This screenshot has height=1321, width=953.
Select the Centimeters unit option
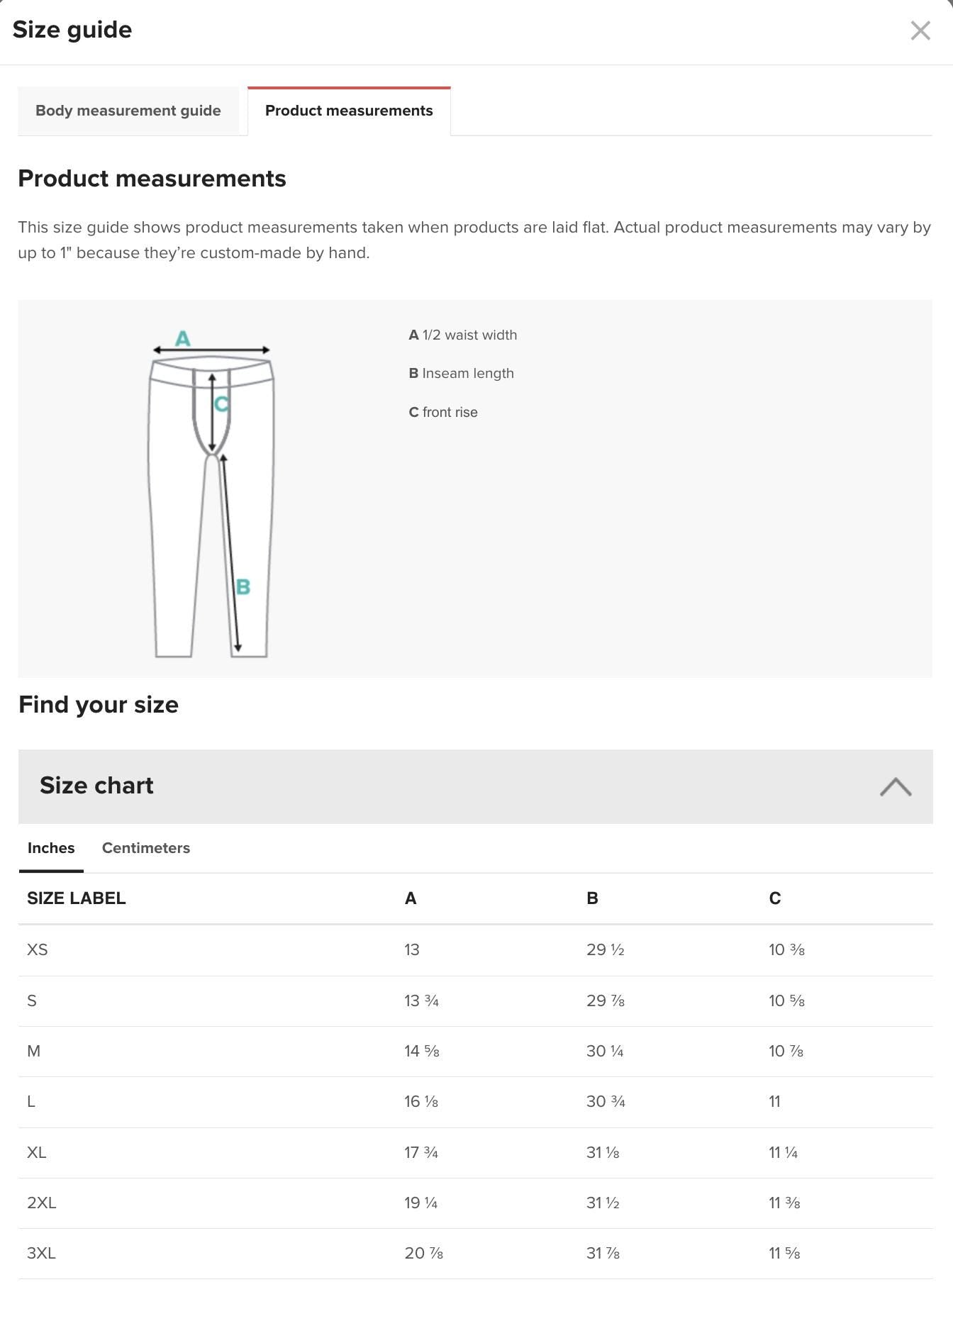[145, 848]
